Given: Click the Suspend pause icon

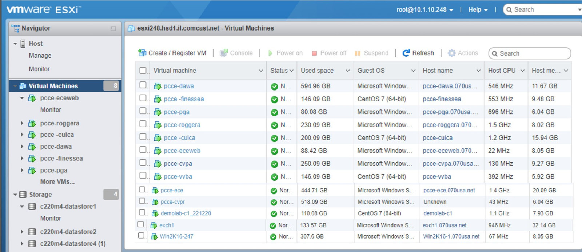Looking at the screenshot, I should pyautogui.click(x=358, y=53).
